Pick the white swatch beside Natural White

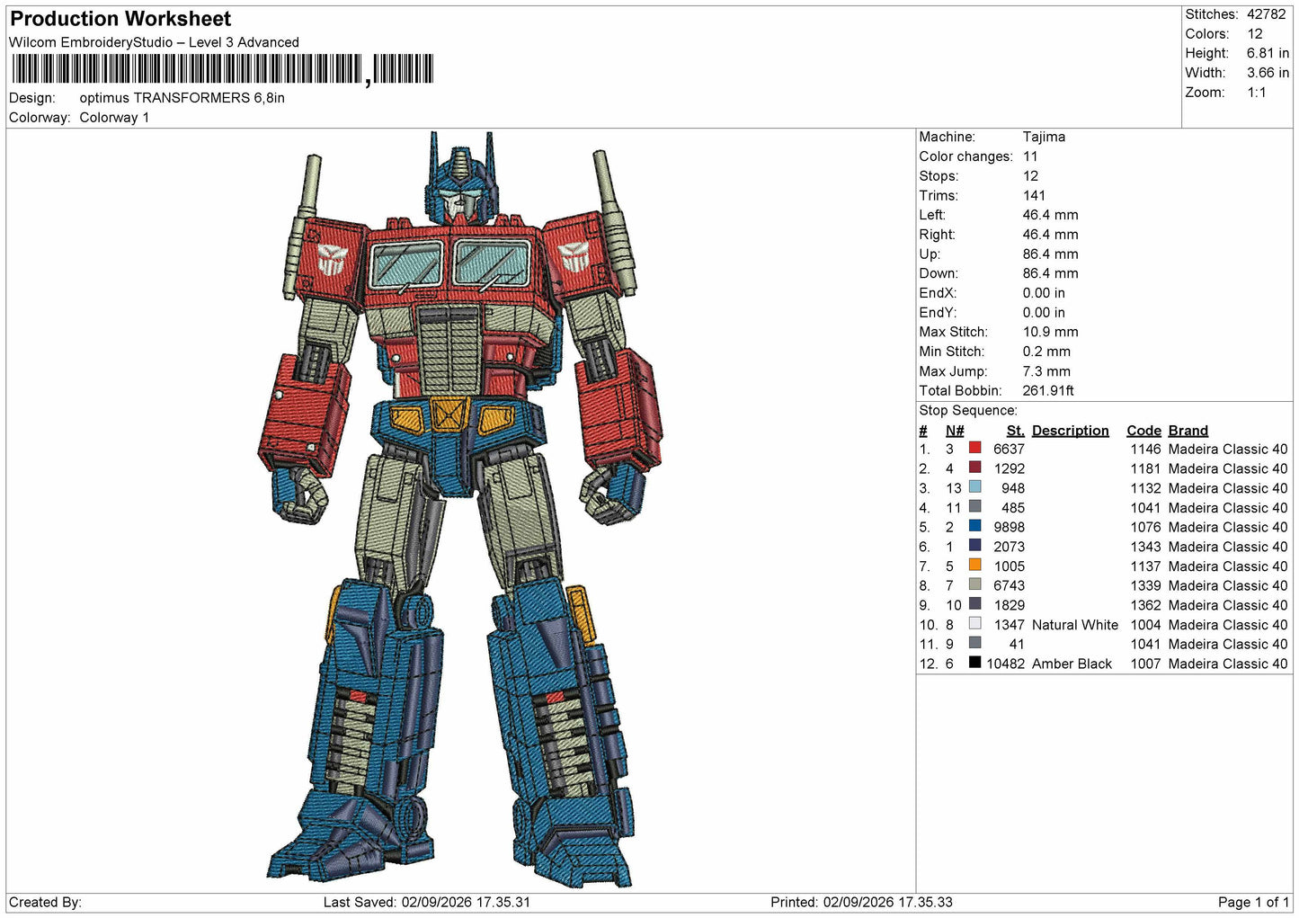point(974,624)
